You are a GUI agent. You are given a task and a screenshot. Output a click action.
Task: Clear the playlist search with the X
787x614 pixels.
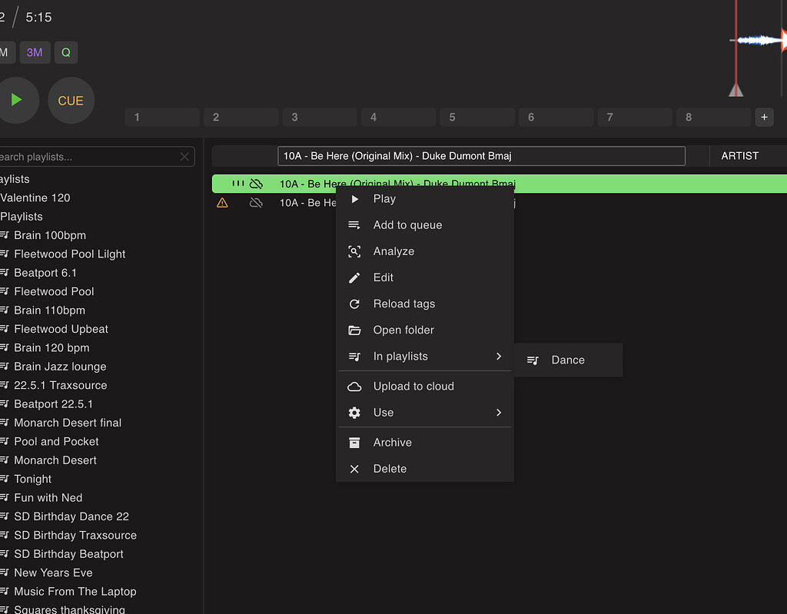184,156
